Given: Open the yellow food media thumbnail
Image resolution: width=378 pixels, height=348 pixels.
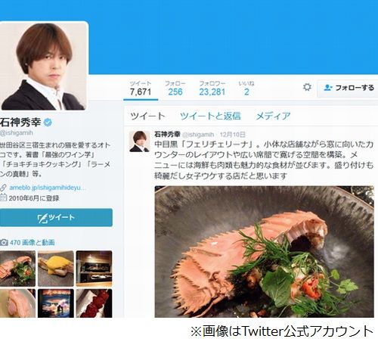Looking at the screenshot, I should coord(56,269).
